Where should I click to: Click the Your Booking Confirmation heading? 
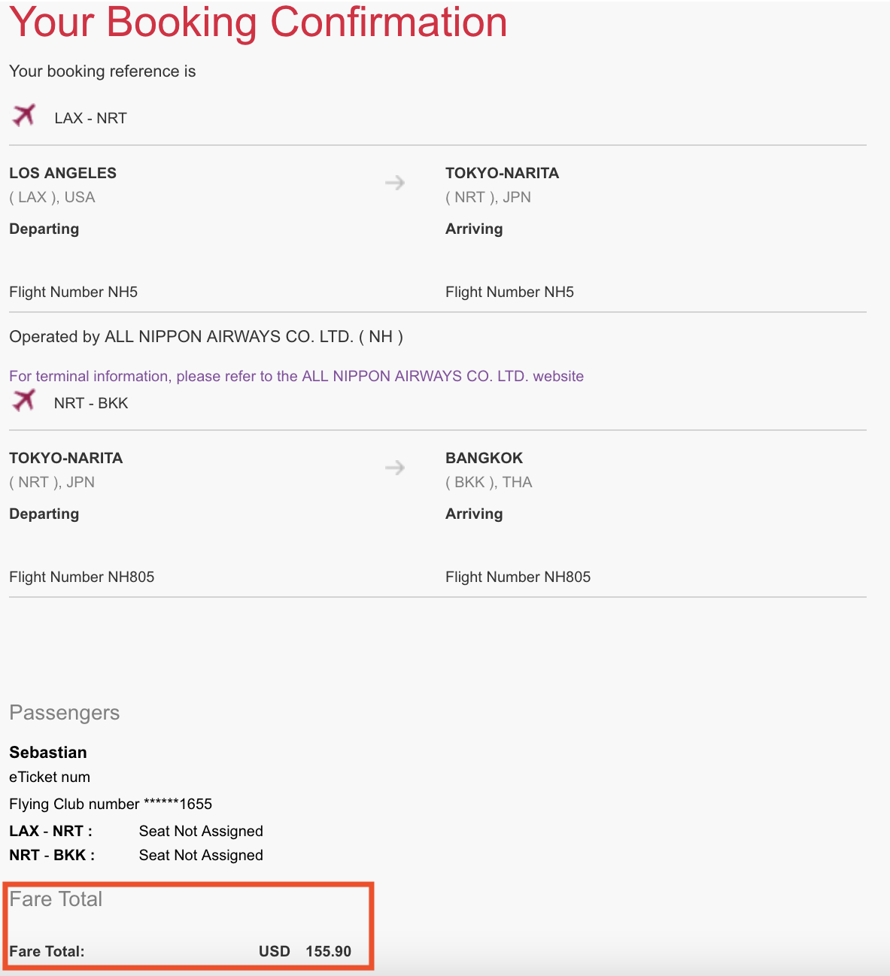258,22
